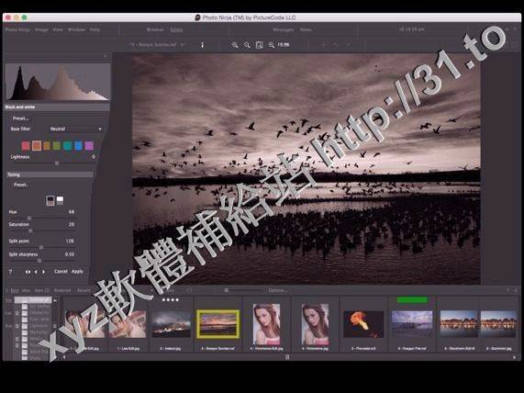
Task: Click the Lightness slider handle
Action: tap(57, 163)
